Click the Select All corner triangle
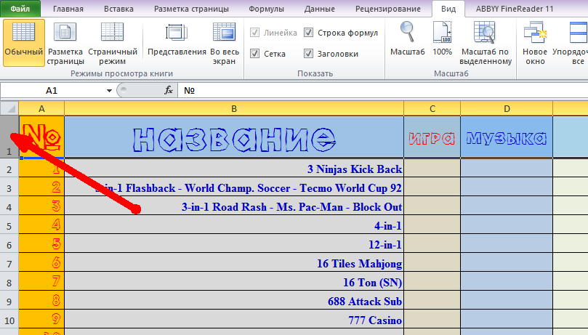 tap(9, 108)
